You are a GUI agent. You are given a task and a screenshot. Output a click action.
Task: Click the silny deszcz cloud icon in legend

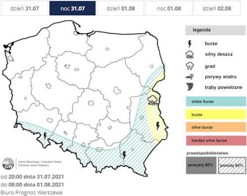pyautogui.click(x=190, y=55)
